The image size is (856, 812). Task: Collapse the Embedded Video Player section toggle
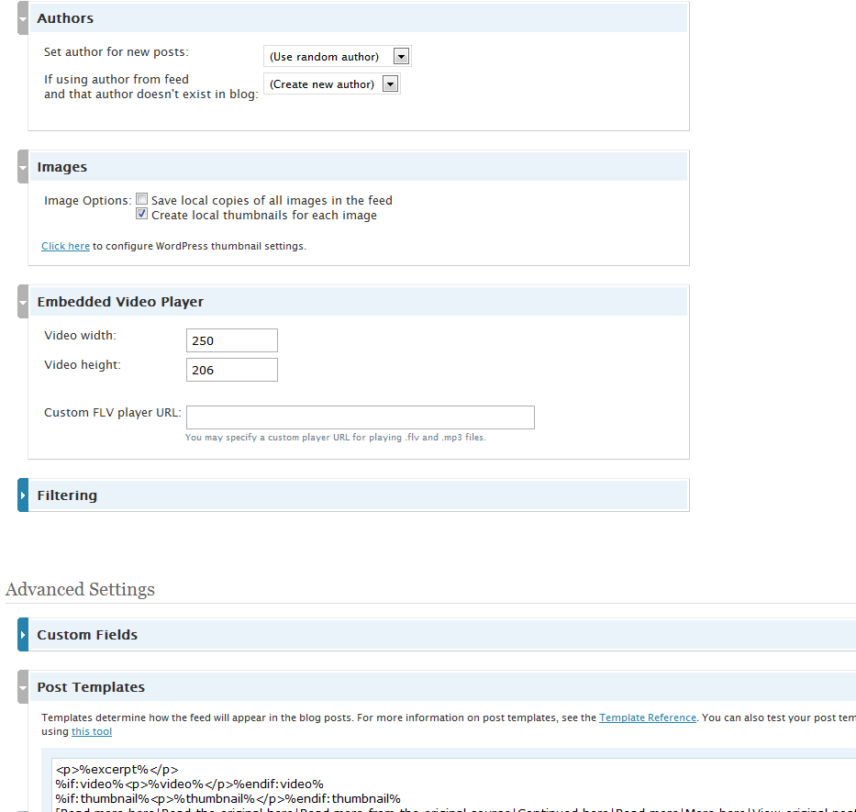23,302
